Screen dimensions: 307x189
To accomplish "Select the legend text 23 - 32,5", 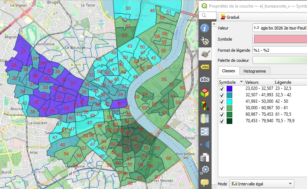I will coord(283,88).
